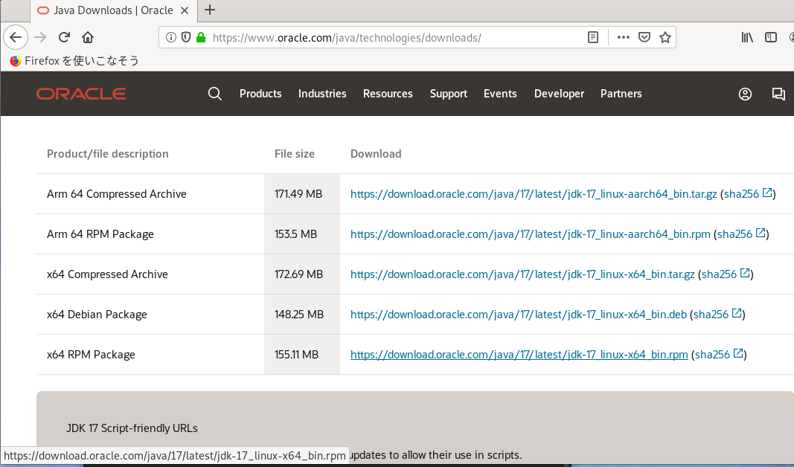
Task: Download jdk-17_linux-x64_bin.deb link
Action: [x=519, y=315]
